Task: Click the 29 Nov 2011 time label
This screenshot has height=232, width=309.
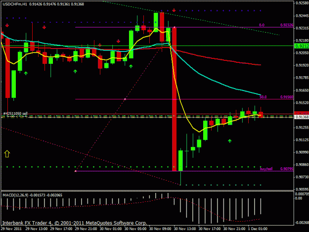Action: (x=11, y=229)
